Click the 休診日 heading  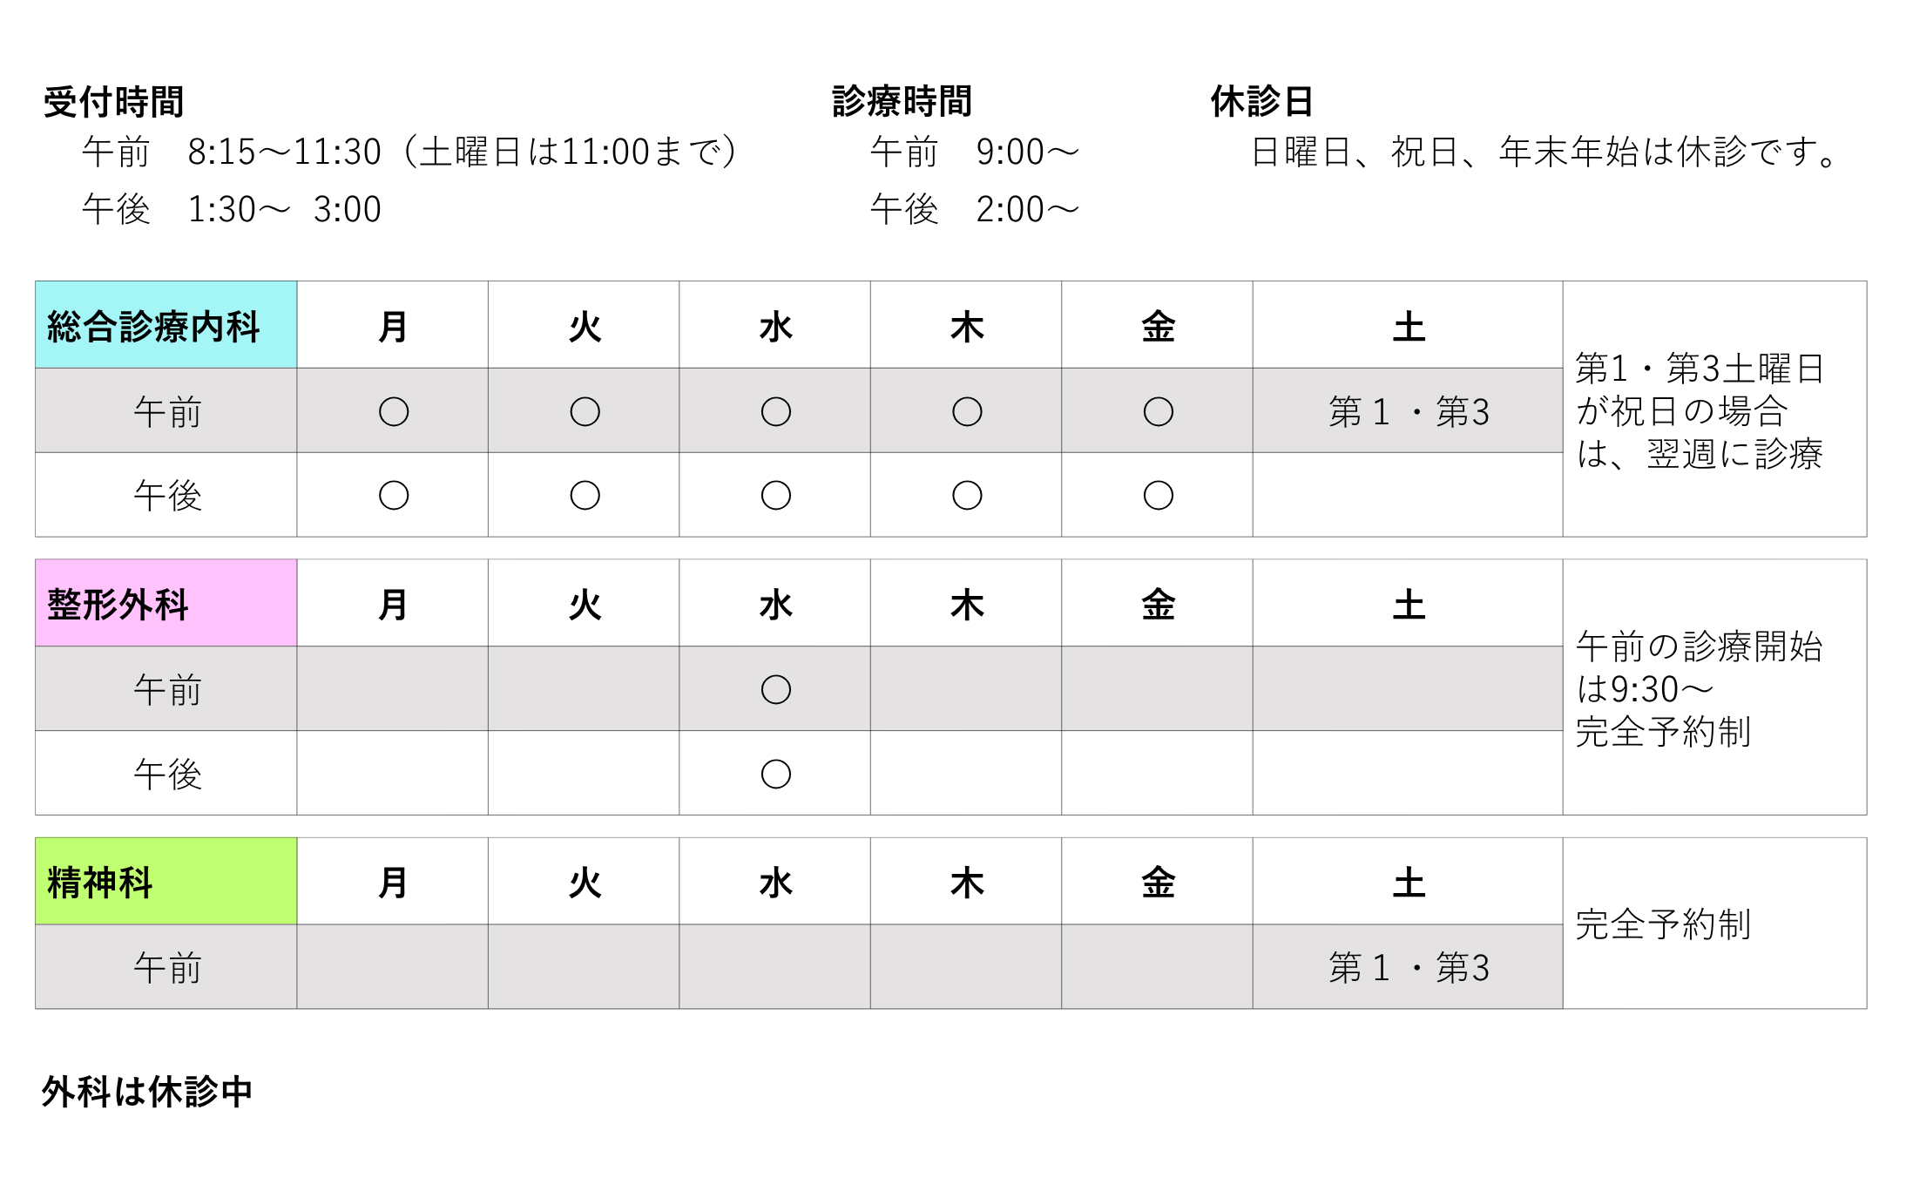click(x=1261, y=102)
